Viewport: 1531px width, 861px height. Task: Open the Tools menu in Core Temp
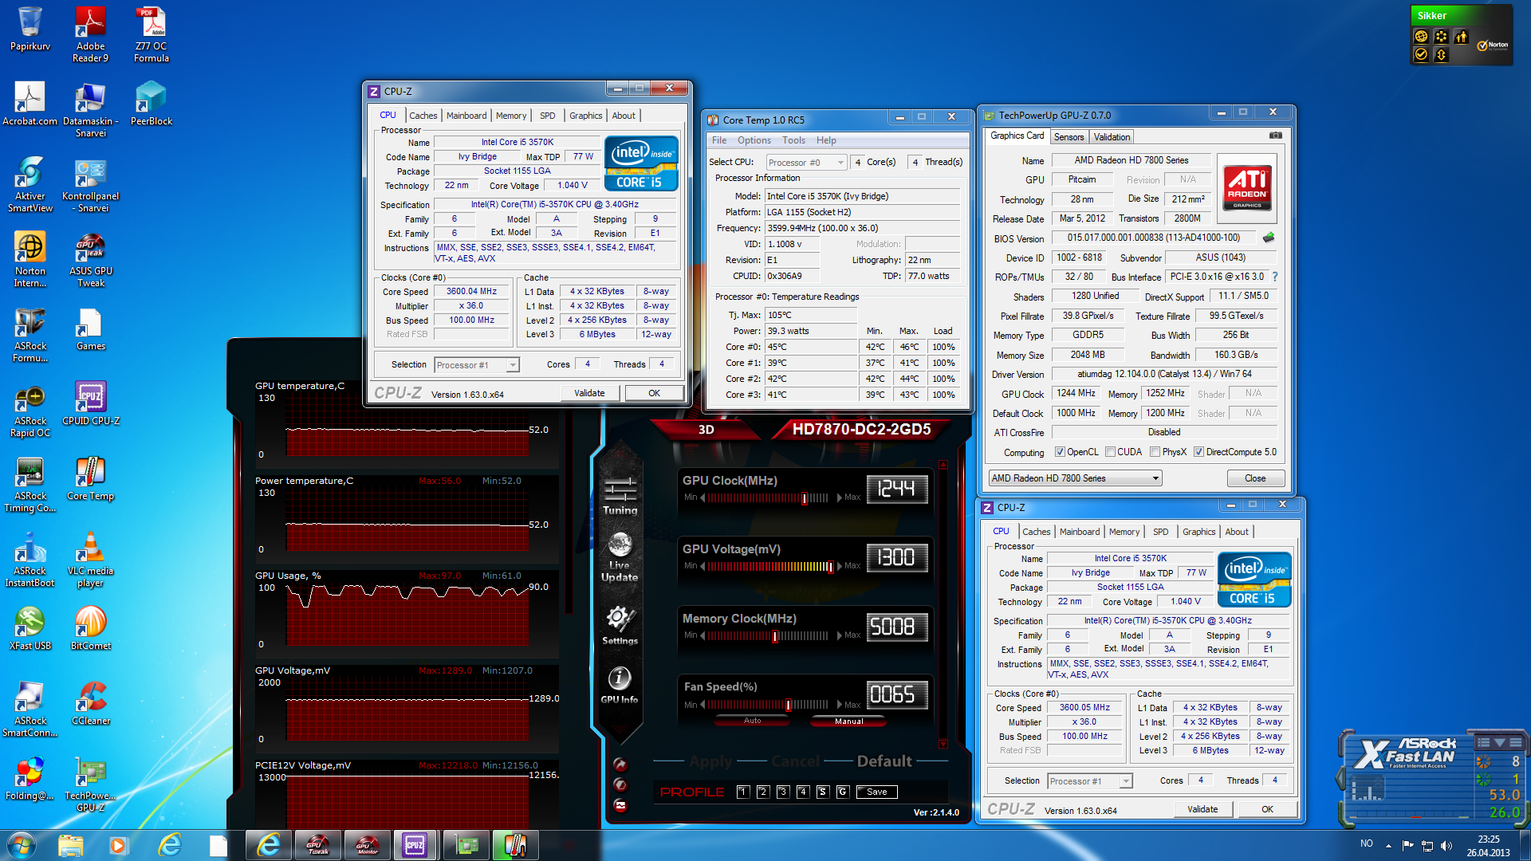click(793, 140)
